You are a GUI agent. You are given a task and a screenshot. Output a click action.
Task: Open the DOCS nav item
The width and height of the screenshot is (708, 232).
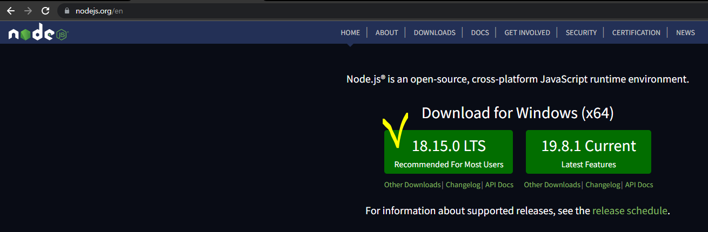tap(480, 32)
